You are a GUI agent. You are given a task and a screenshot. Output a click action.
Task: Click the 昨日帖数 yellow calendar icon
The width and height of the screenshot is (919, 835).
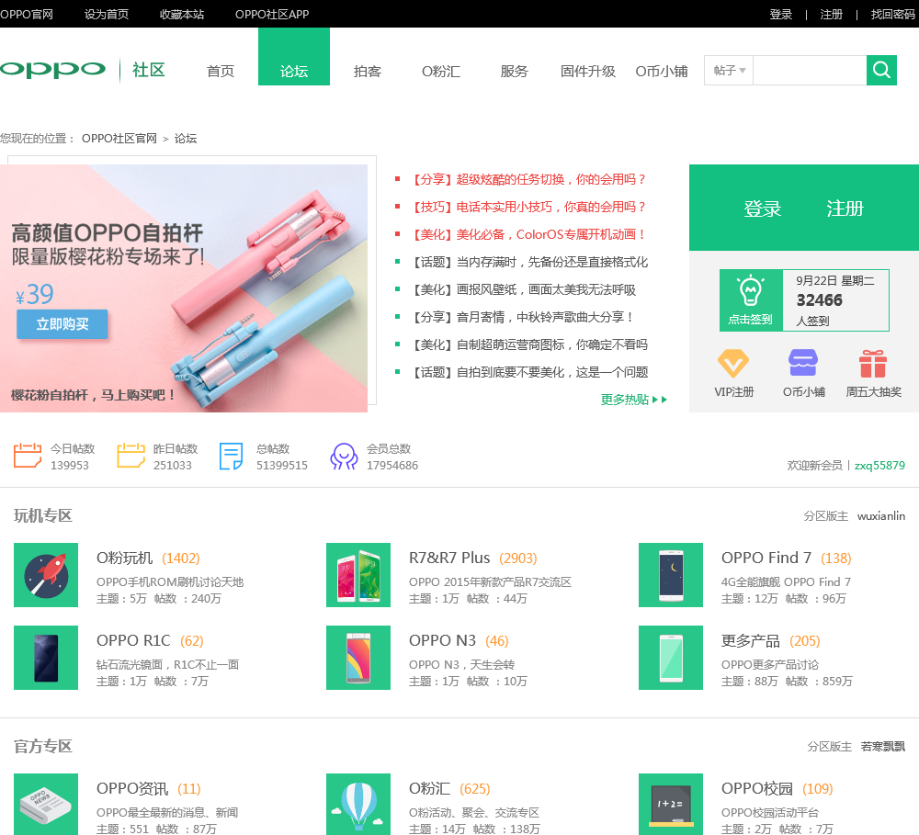coord(130,456)
